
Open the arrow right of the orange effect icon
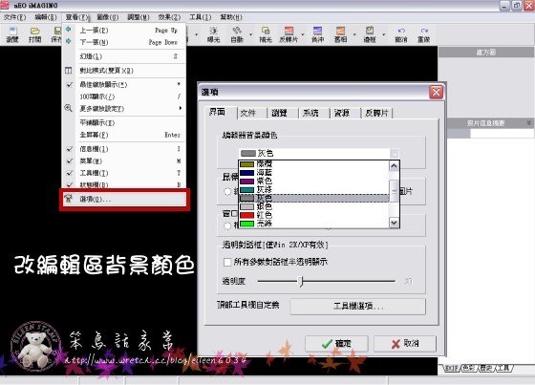[x=354, y=34]
